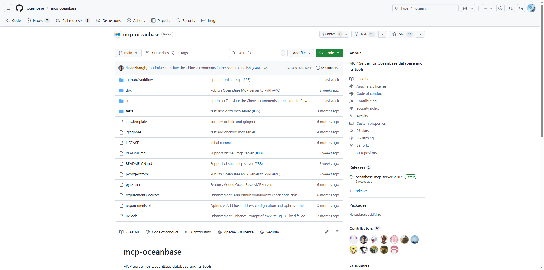
Task: Open the src folder
Action: [x=128, y=101]
